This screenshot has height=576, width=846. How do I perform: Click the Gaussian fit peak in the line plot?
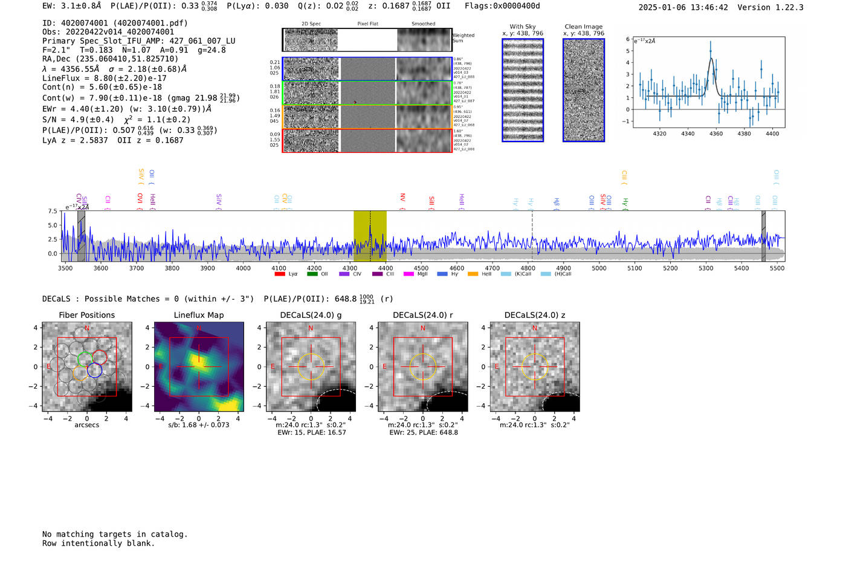711,59
